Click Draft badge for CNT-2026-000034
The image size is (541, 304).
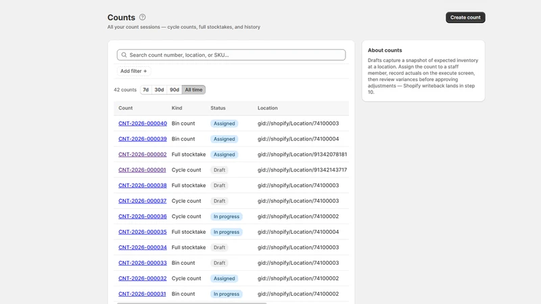tap(219, 247)
